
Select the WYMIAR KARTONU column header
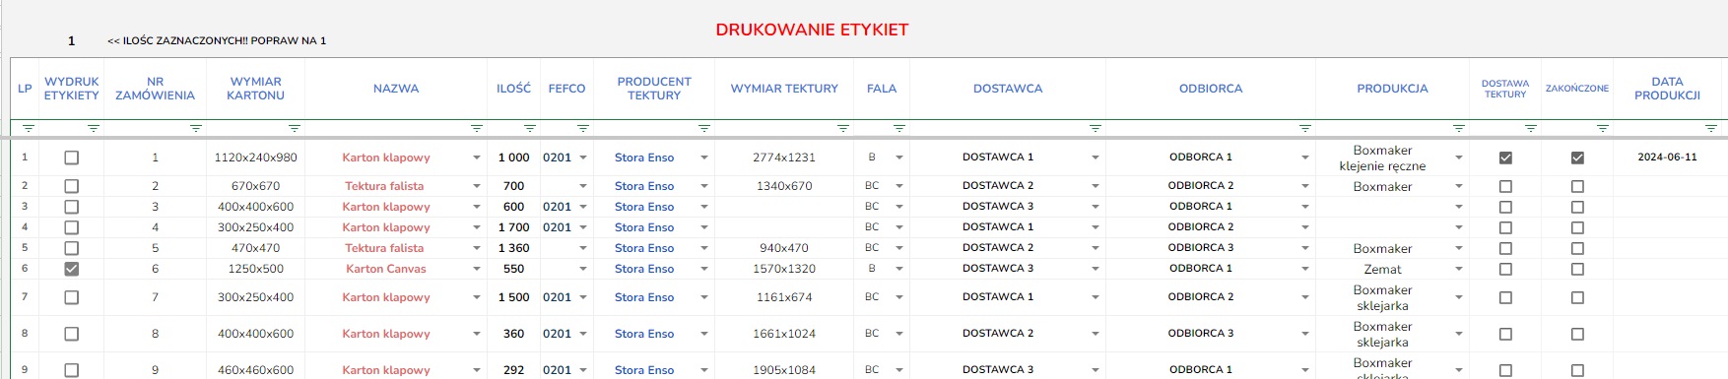click(256, 89)
